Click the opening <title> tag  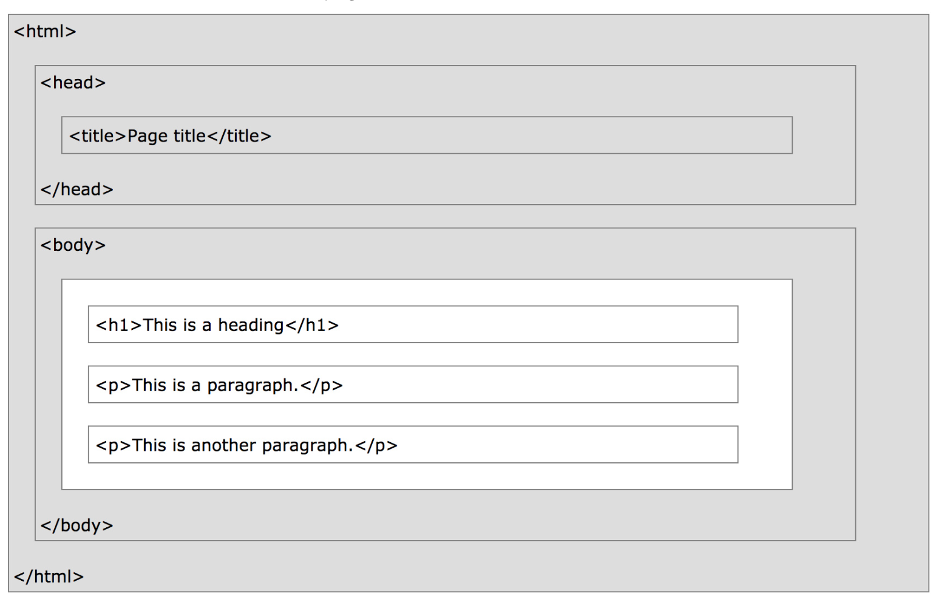pos(97,136)
